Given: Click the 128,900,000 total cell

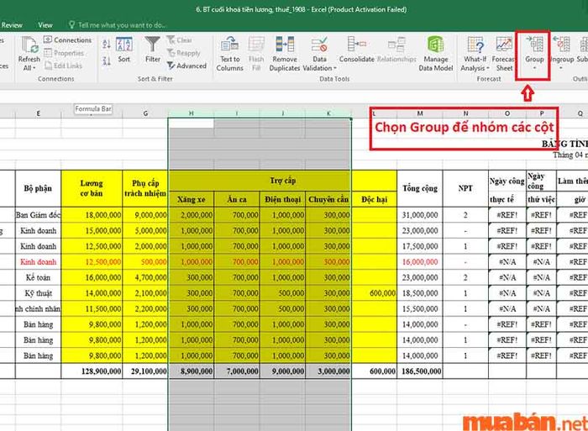Looking at the screenshot, I should (92, 371).
